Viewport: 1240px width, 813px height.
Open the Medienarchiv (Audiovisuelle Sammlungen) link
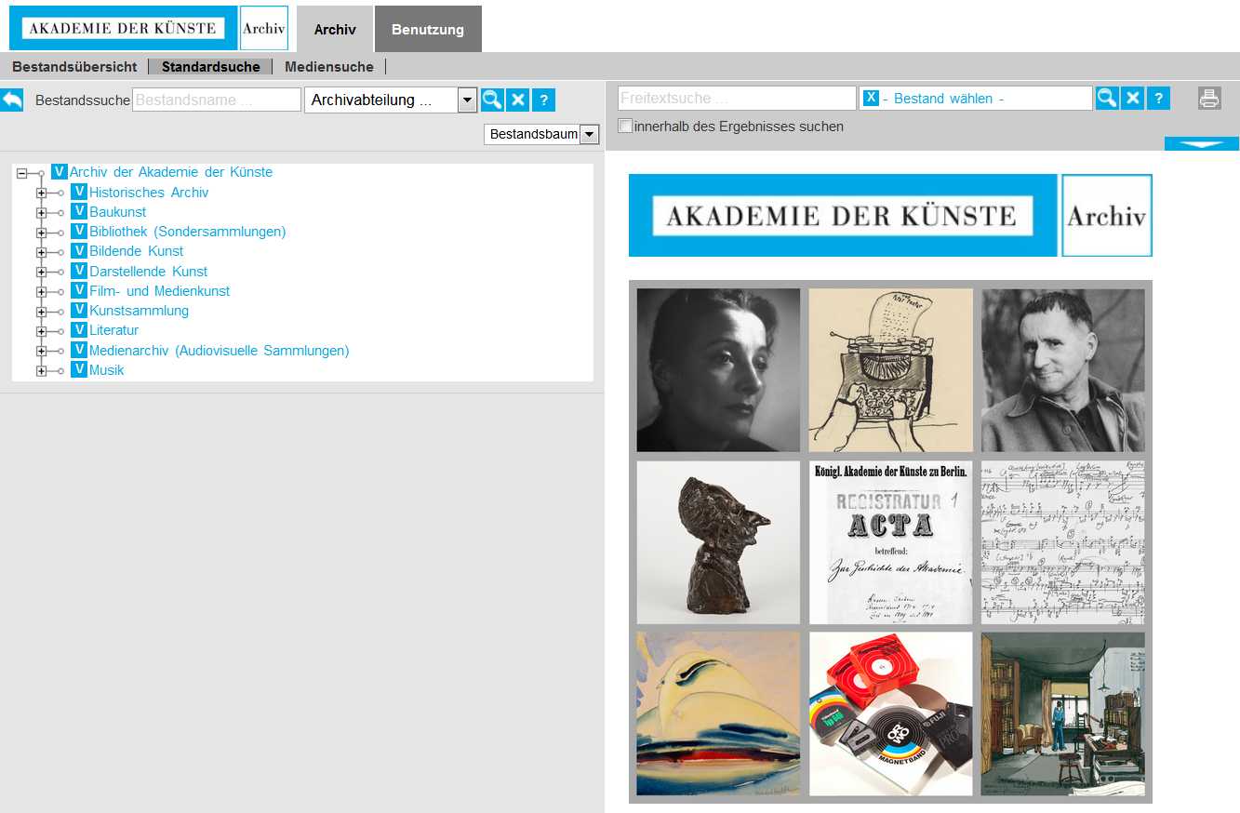(220, 351)
